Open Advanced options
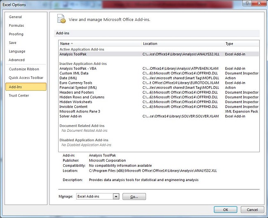This screenshot has width=268, height=218. point(17,60)
